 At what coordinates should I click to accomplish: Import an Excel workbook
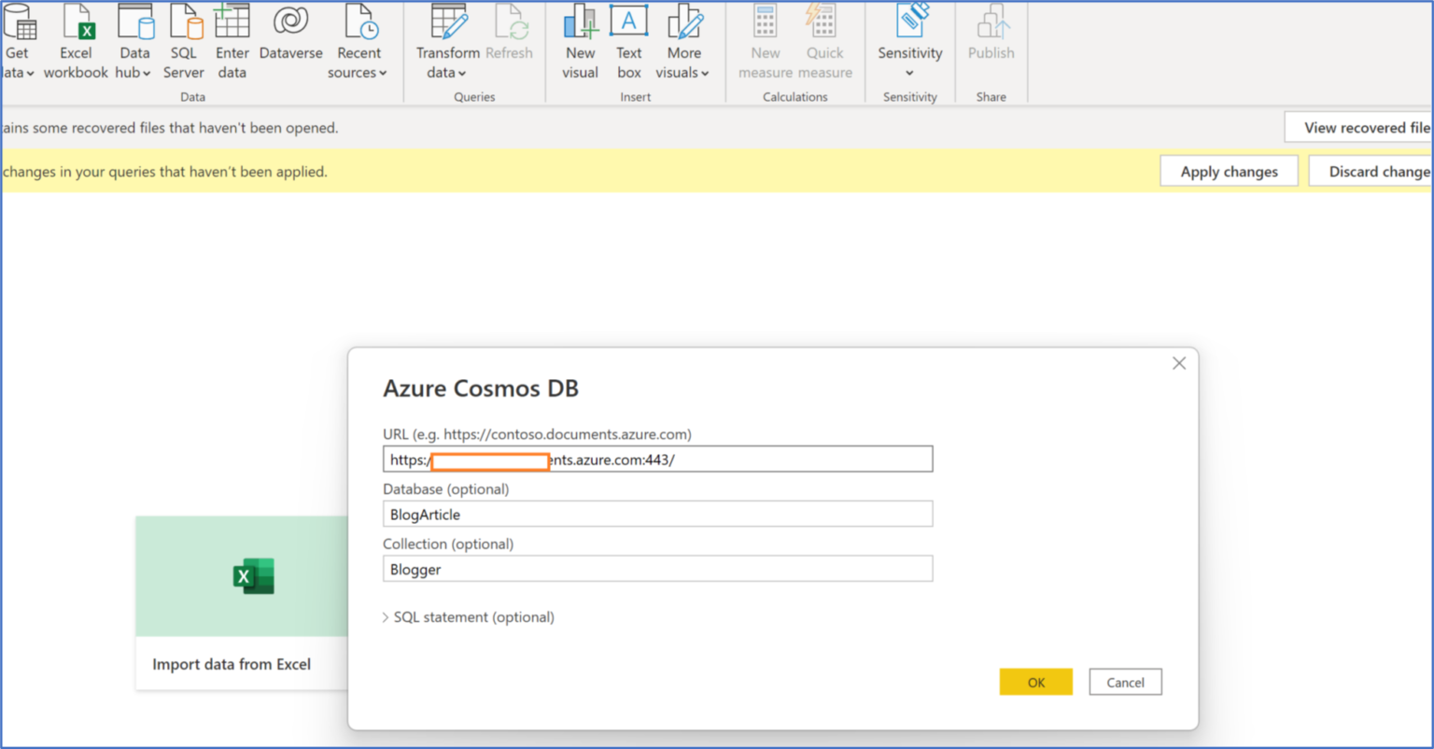[76, 42]
